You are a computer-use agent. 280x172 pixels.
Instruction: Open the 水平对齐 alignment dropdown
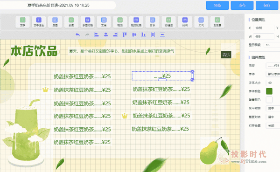click(x=273, y=108)
